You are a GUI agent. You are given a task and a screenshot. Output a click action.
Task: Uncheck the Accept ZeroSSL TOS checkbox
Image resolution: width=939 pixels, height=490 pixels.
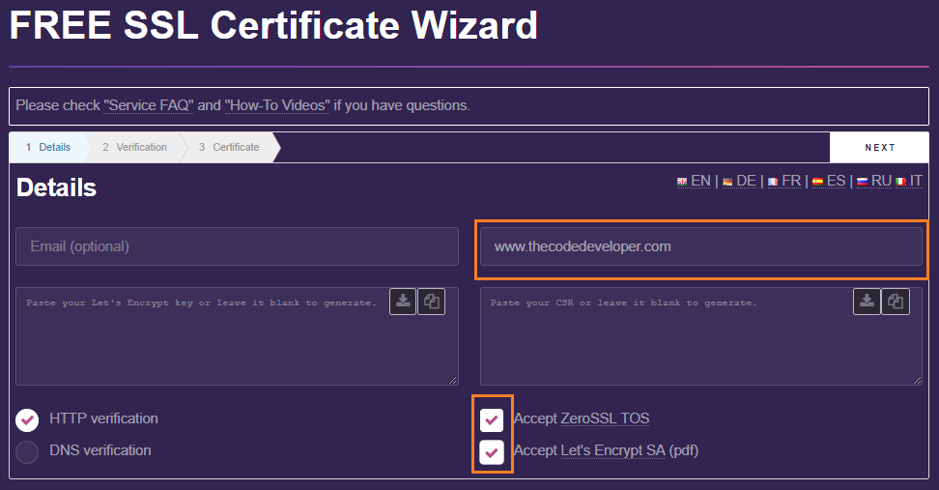[x=492, y=419]
